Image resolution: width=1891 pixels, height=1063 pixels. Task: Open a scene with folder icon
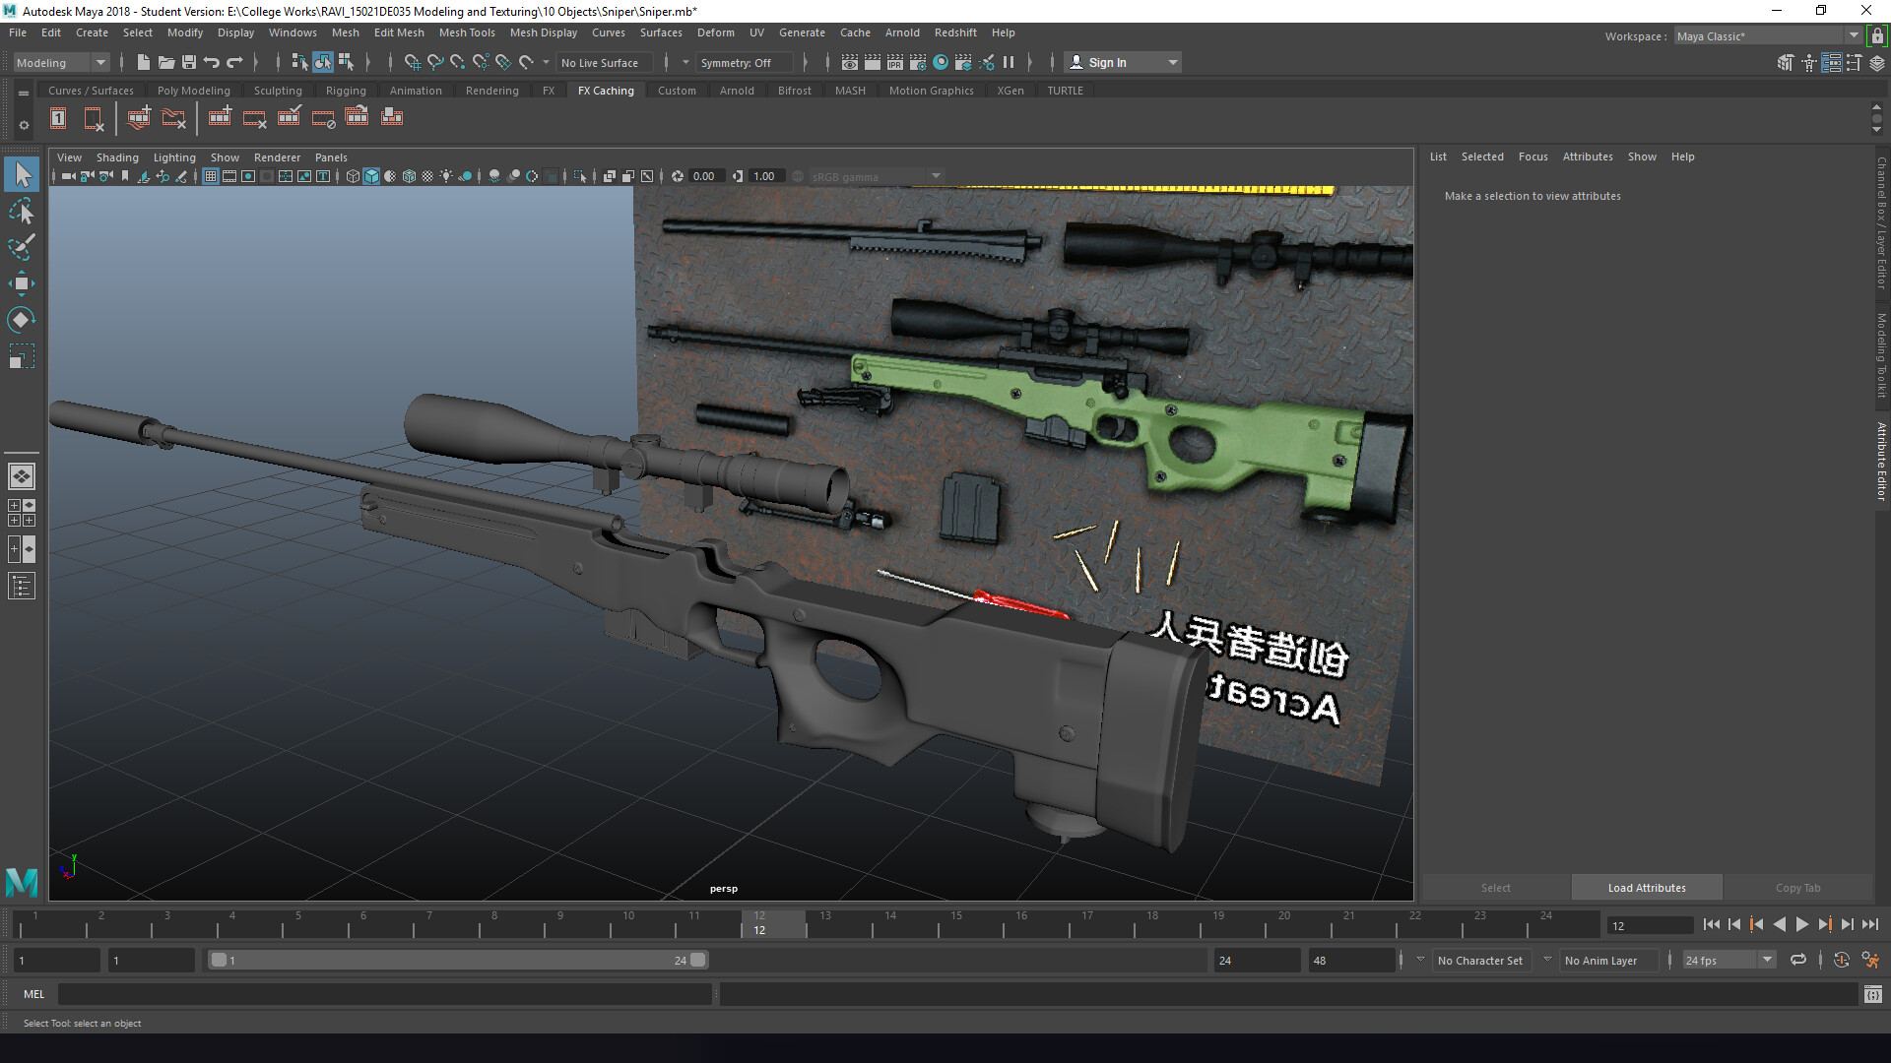(166, 62)
